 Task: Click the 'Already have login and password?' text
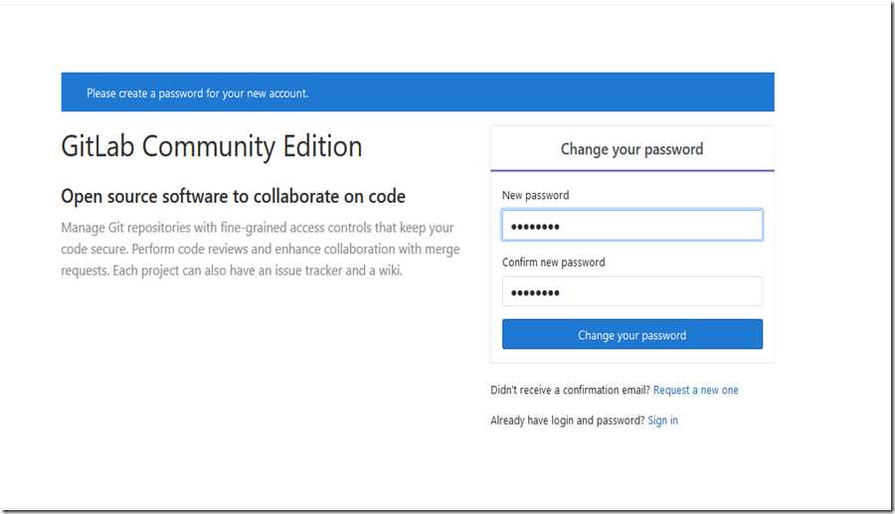pyautogui.click(x=568, y=421)
